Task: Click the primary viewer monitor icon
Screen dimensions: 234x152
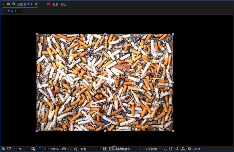Action: (x=9, y=149)
